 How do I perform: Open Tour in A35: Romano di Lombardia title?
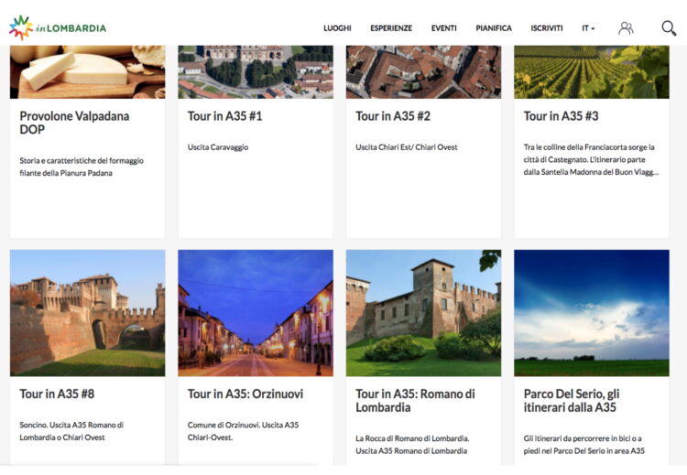coord(415,401)
